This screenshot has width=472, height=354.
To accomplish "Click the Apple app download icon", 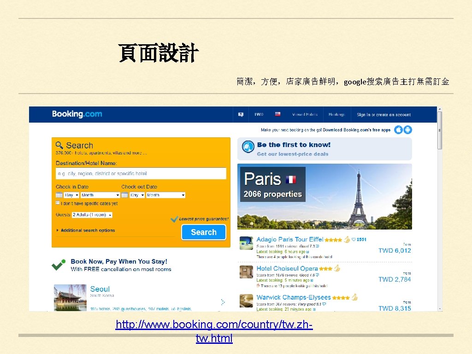I will [x=399, y=130].
